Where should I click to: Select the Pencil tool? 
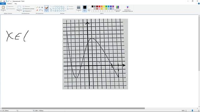[37, 7]
